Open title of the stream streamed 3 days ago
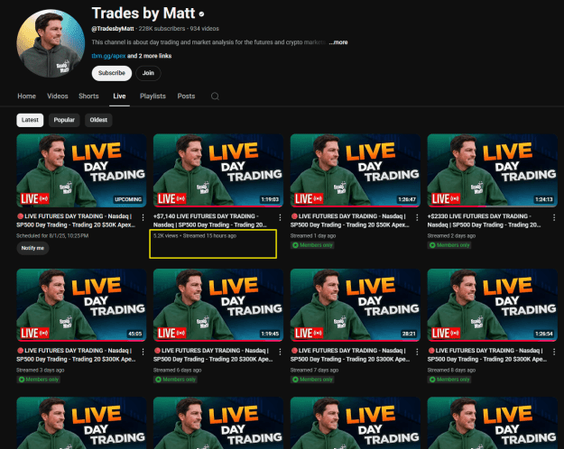Screen dimensions: 564x449 coord(76,355)
